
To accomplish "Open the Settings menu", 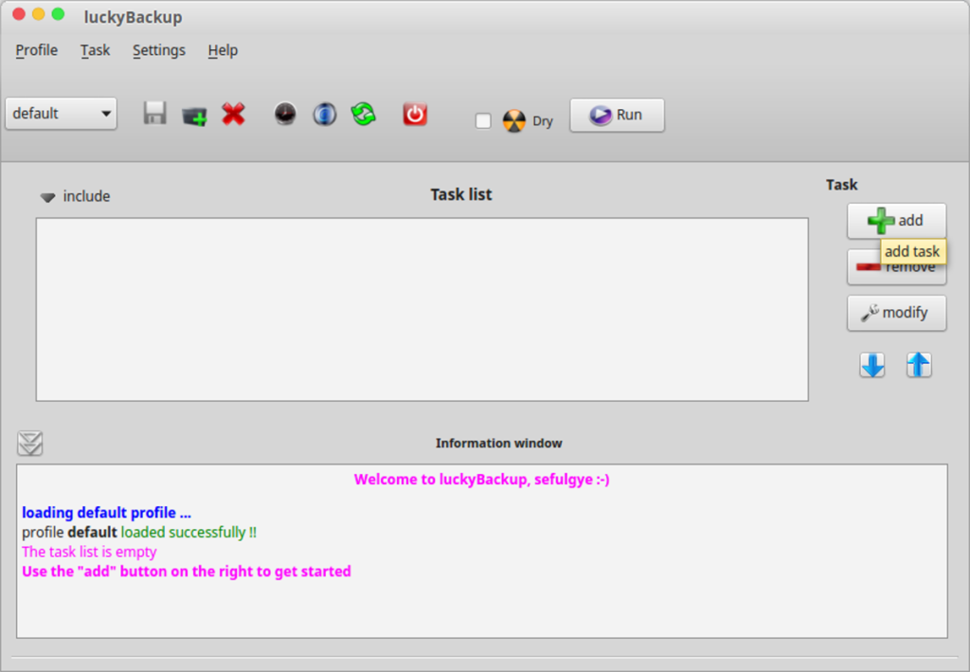I will click(x=158, y=50).
